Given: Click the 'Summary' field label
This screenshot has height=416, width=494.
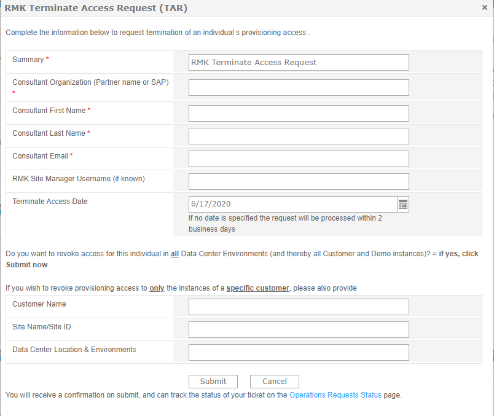Looking at the screenshot, I should click(x=28, y=59).
